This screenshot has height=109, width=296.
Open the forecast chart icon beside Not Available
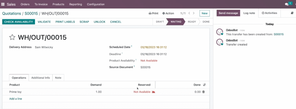coord(153,92)
